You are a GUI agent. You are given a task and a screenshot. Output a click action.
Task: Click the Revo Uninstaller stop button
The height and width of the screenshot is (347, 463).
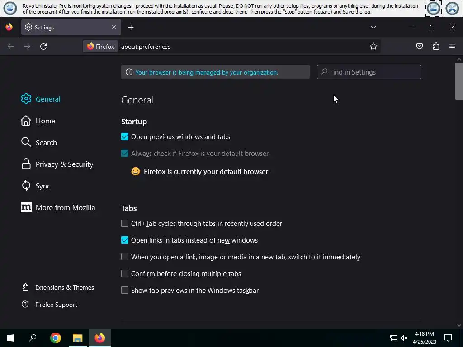(434, 9)
